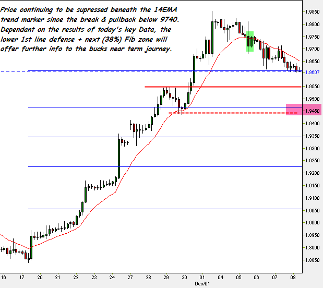Click the 1.9200 price axis label
This screenshot has height=288, width=323.
[312, 173]
